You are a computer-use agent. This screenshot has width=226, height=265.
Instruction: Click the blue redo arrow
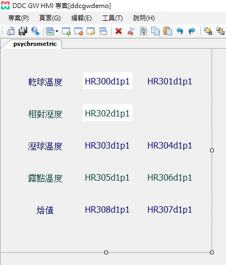[192, 31]
